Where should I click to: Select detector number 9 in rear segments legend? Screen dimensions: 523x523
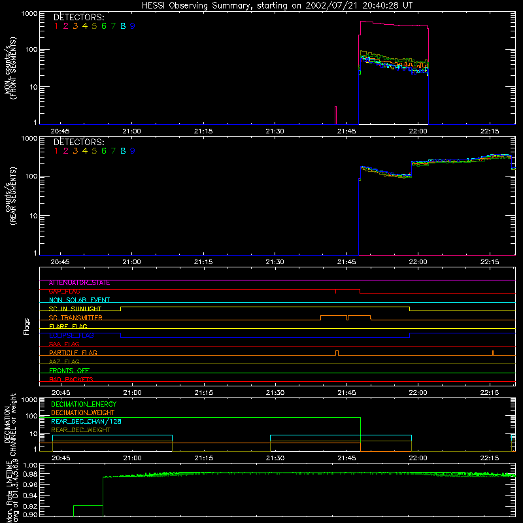tap(133, 151)
